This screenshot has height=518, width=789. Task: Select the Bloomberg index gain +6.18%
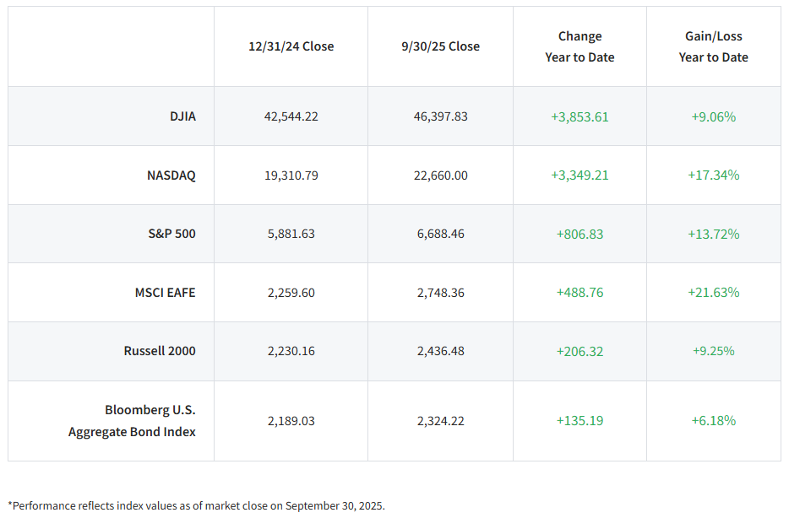pos(713,420)
